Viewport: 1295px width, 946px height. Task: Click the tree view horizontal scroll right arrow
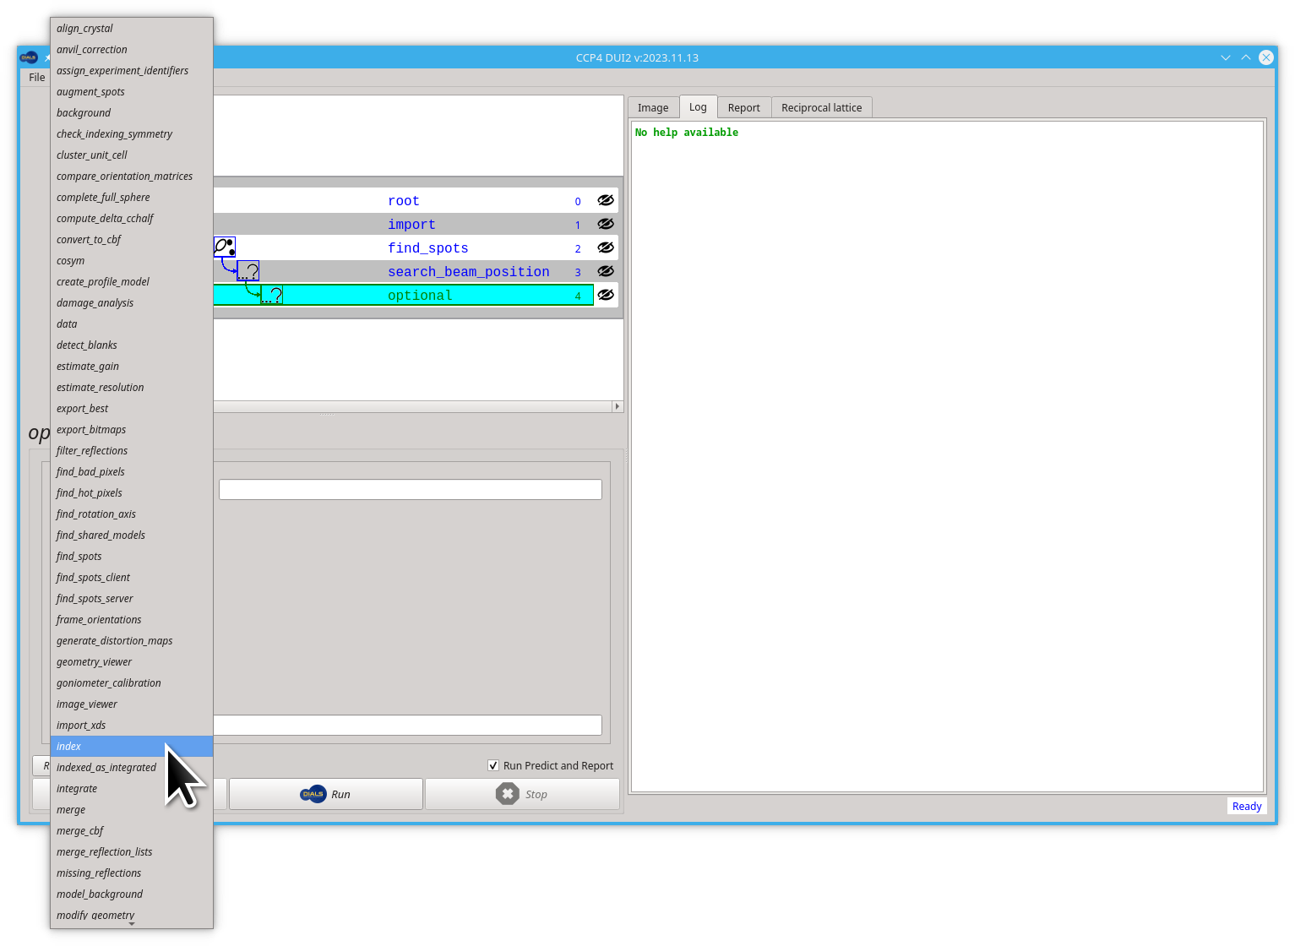[617, 406]
